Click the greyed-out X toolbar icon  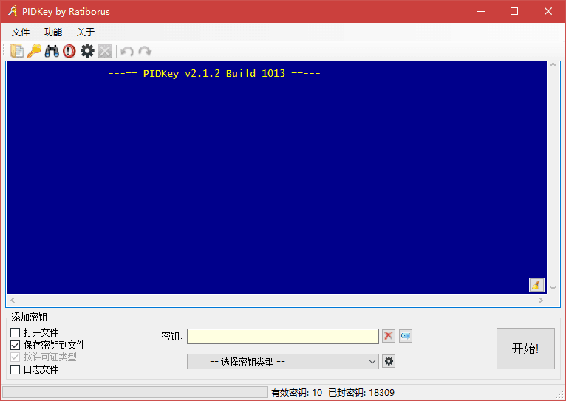(105, 51)
